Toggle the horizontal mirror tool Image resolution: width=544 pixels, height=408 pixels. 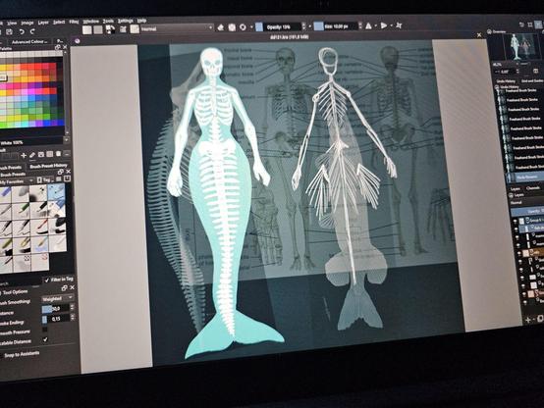[x=369, y=25]
